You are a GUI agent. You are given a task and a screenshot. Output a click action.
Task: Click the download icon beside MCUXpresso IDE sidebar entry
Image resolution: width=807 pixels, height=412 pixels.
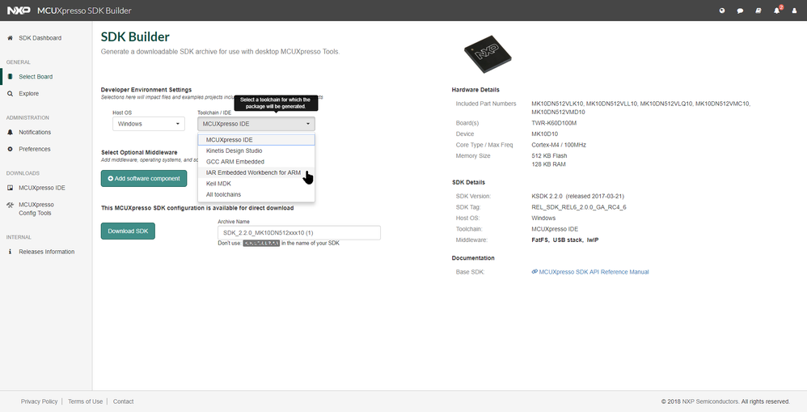tap(10, 188)
